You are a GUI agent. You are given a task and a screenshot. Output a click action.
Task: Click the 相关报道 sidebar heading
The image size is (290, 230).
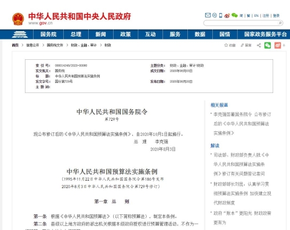(x=219, y=105)
